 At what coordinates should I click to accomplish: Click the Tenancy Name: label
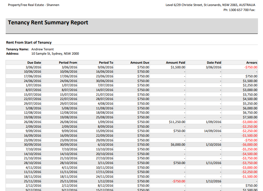pyautogui.click(x=18, y=49)
